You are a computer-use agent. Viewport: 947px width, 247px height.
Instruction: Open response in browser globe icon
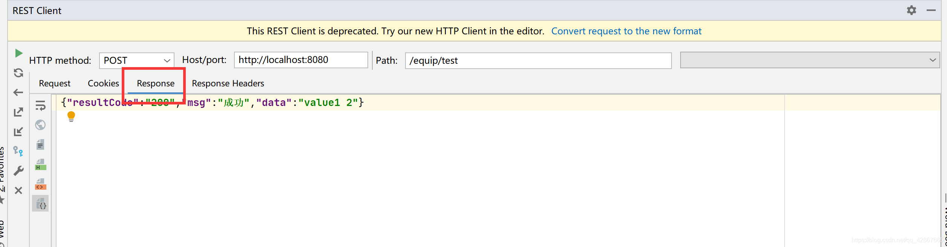coord(40,125)
